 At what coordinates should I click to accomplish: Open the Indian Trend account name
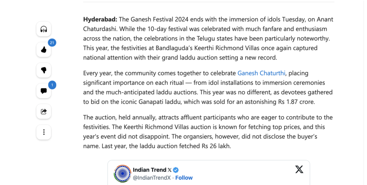pos(149,170)
